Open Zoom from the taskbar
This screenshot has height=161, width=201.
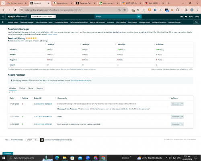pos(88,158)
